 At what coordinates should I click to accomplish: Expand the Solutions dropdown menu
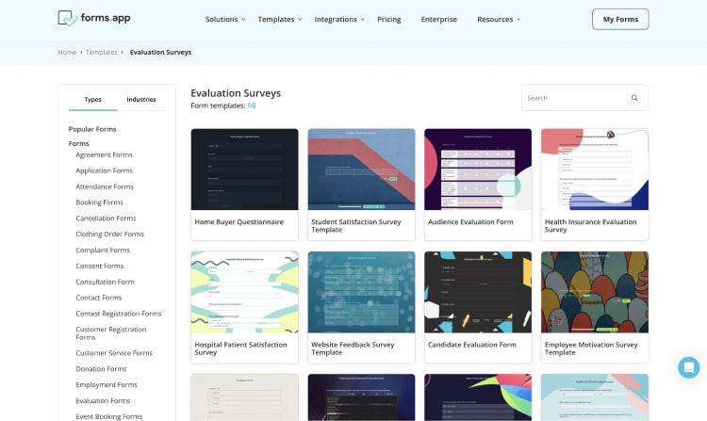pyautogui.click(x=225, y=19)
